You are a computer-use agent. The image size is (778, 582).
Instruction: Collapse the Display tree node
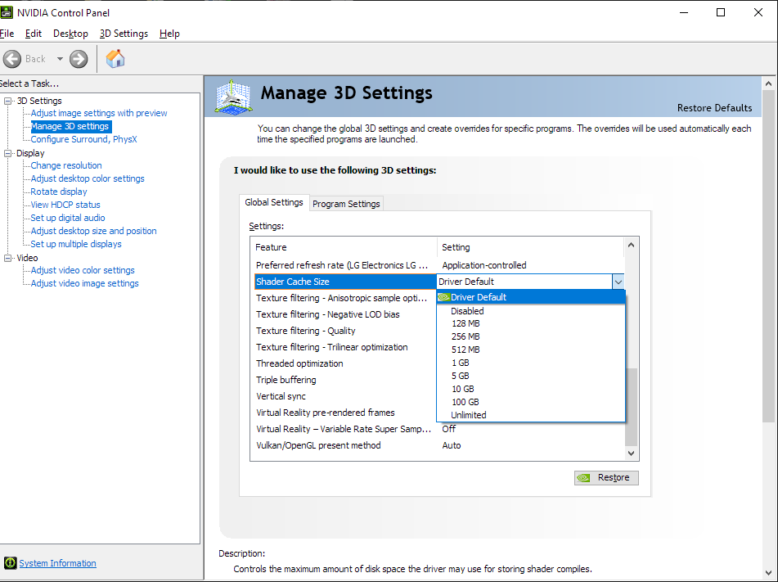7,153
